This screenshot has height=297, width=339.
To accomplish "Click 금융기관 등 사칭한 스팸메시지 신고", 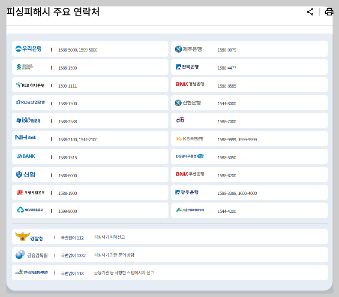I will [124, 273].
